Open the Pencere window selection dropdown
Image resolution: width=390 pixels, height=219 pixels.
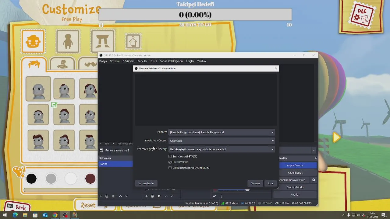tap(222, 132)
